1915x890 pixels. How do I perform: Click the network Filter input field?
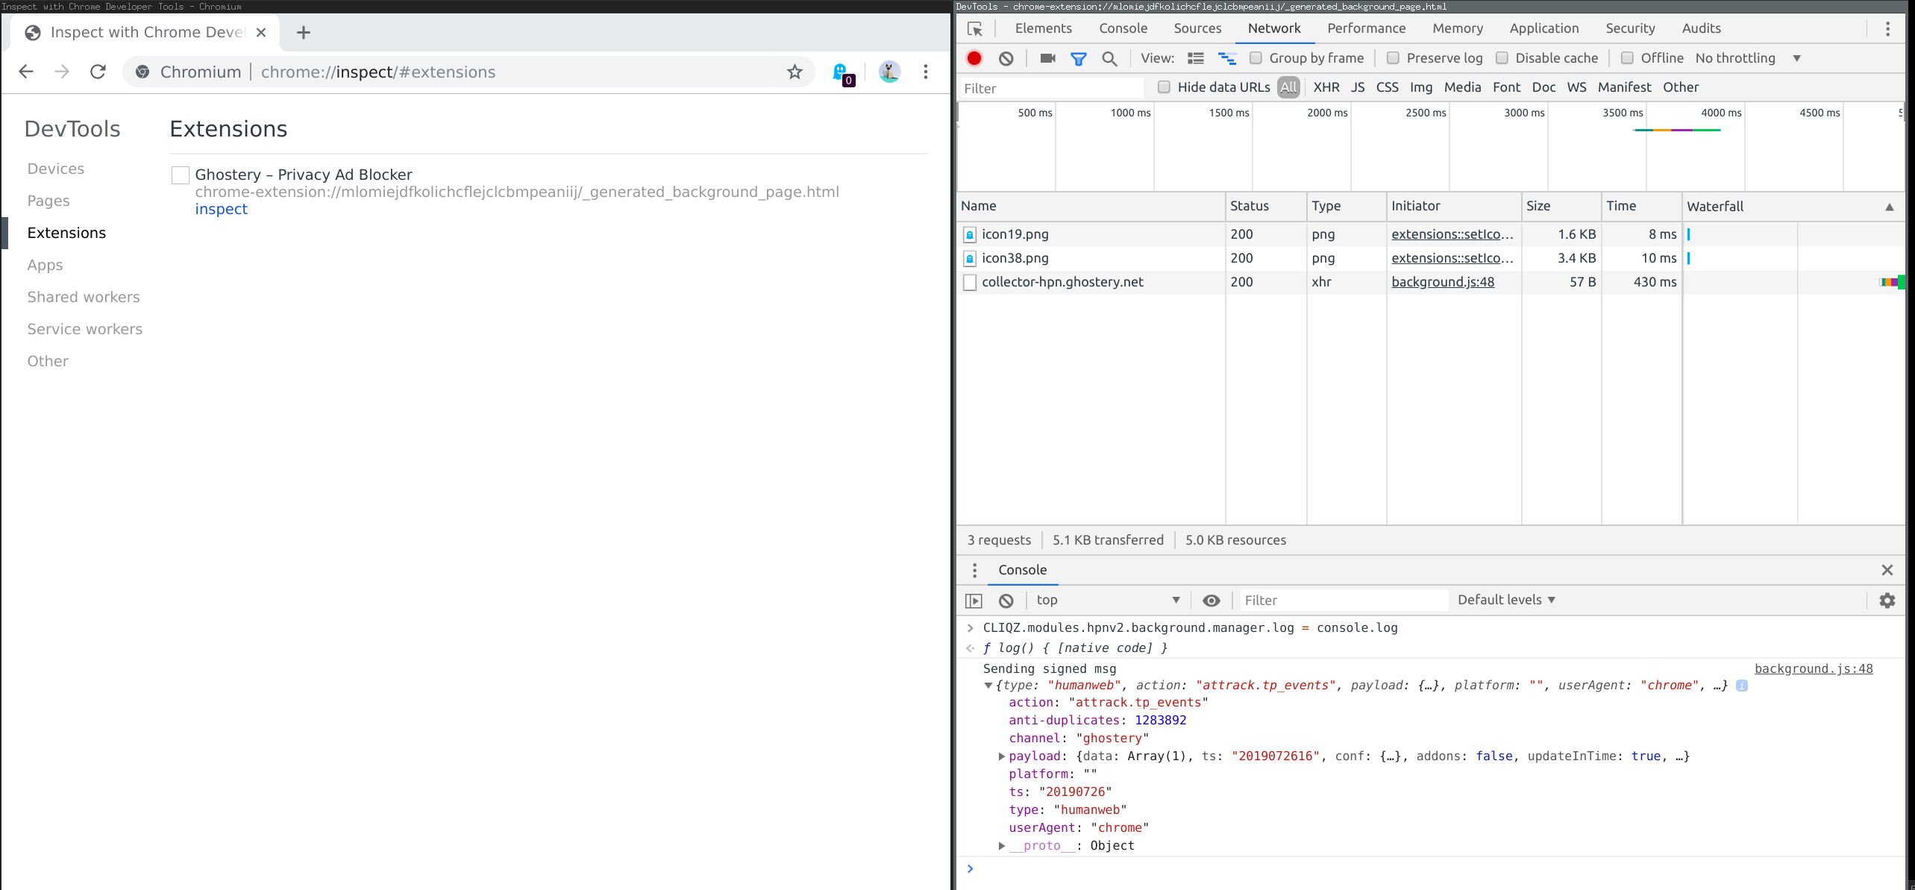(1050, 88)
